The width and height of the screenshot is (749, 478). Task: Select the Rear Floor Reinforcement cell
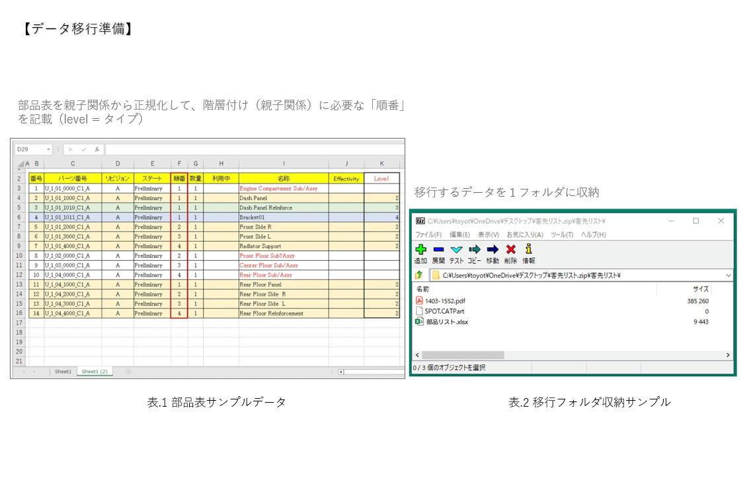click(284, 314)
